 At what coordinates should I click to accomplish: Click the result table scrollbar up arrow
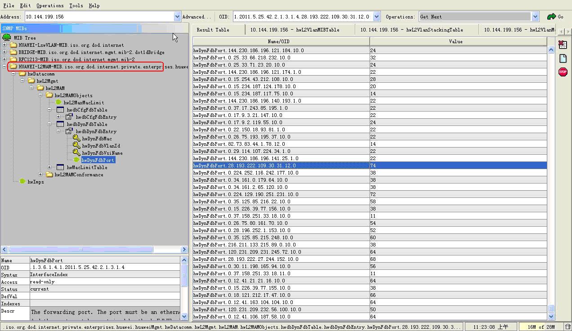pyautogui.click(x=551, y=50)
